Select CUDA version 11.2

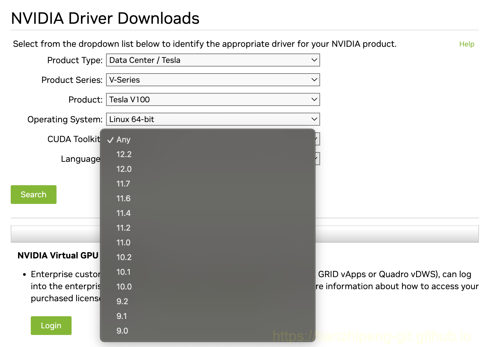tap(123, 228)
